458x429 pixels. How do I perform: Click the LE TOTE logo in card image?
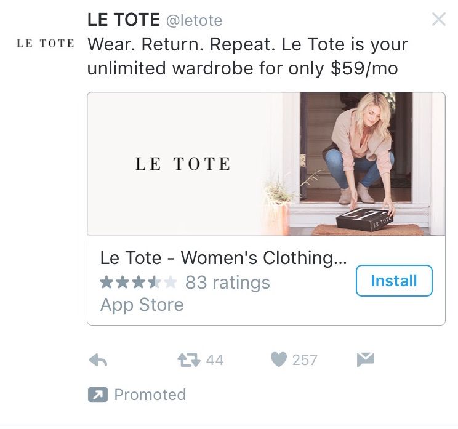click(183, 164)
